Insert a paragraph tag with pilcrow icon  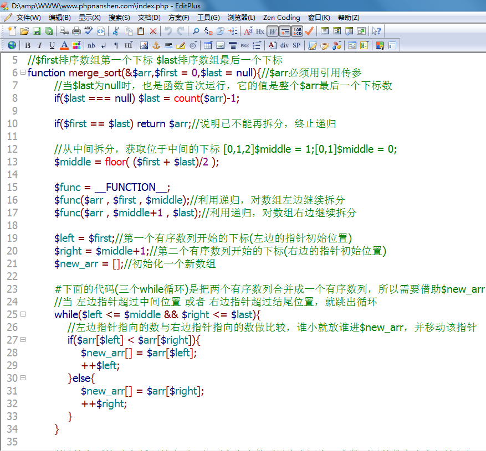tap(116, 45)
